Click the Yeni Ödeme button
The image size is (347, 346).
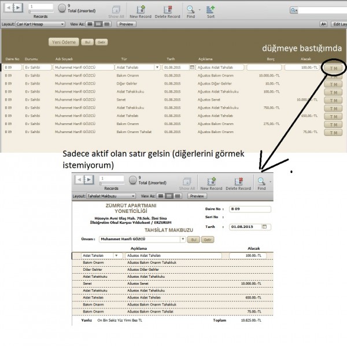tap(64, 42)
